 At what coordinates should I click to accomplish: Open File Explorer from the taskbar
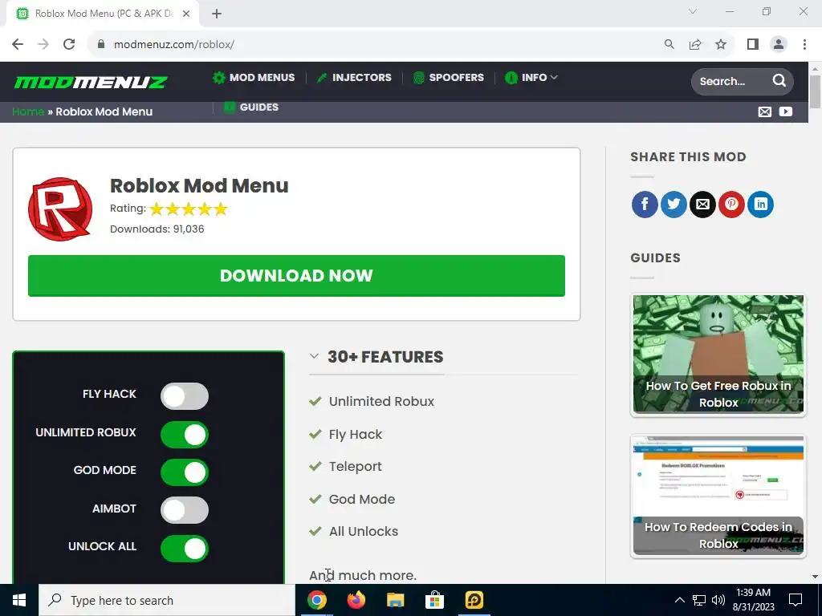pyautogui.click(x=395, y=600)
